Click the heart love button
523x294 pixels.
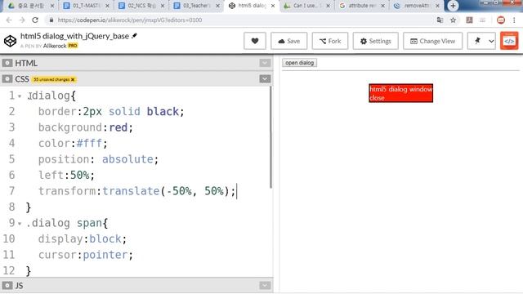255,41
